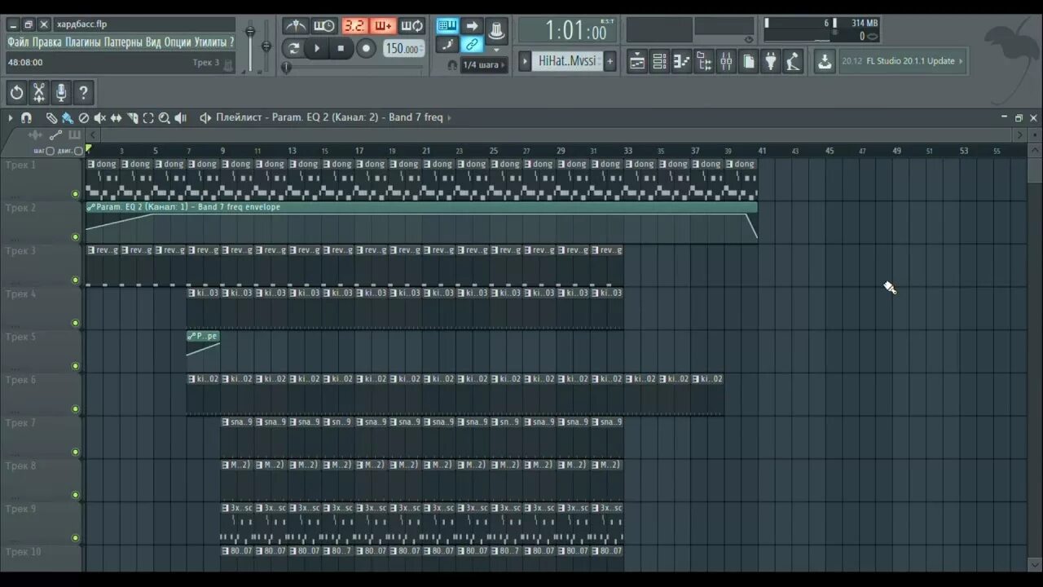Mute Трек 1 using its green dot
The width and height of the screenshot is (1043, 587).
click(76, 194)
